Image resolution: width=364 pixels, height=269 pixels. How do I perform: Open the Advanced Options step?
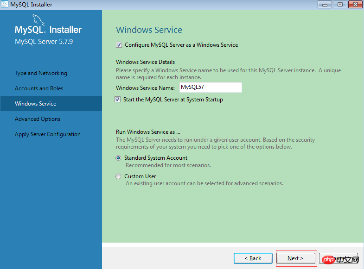pyautogui.click(x=38, y=119)
